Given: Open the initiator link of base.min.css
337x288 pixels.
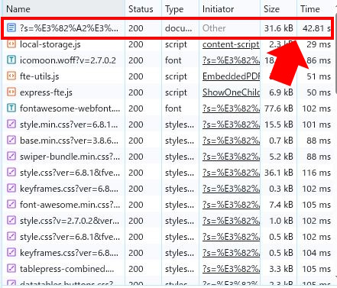Looking at the screenshot, I should (231, 141).
